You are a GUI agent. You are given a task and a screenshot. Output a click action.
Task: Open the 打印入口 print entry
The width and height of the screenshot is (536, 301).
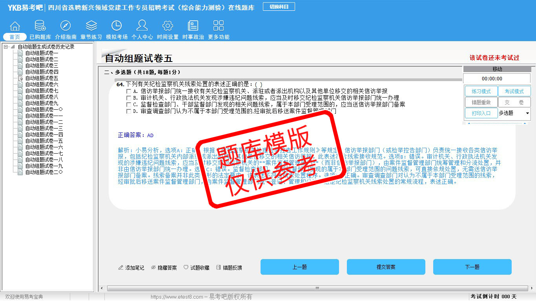click(481, 113)
